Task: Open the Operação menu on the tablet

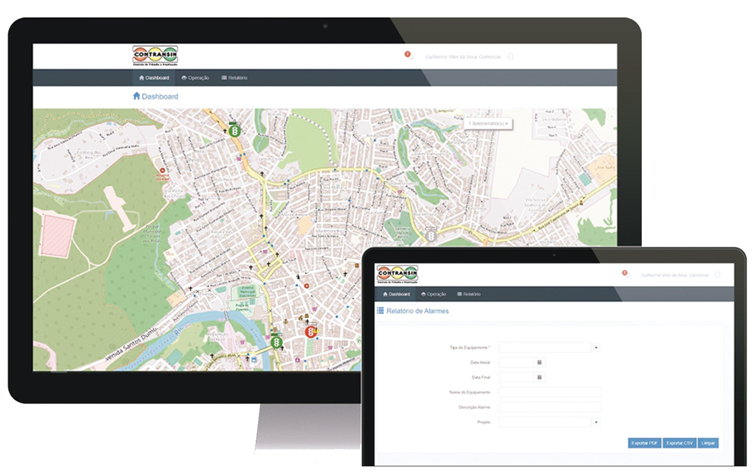Action: coord(434,294)
